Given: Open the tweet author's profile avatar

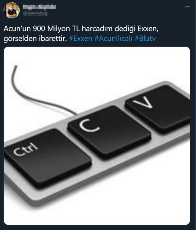Looking at the screenshot, I should [12, 10].
